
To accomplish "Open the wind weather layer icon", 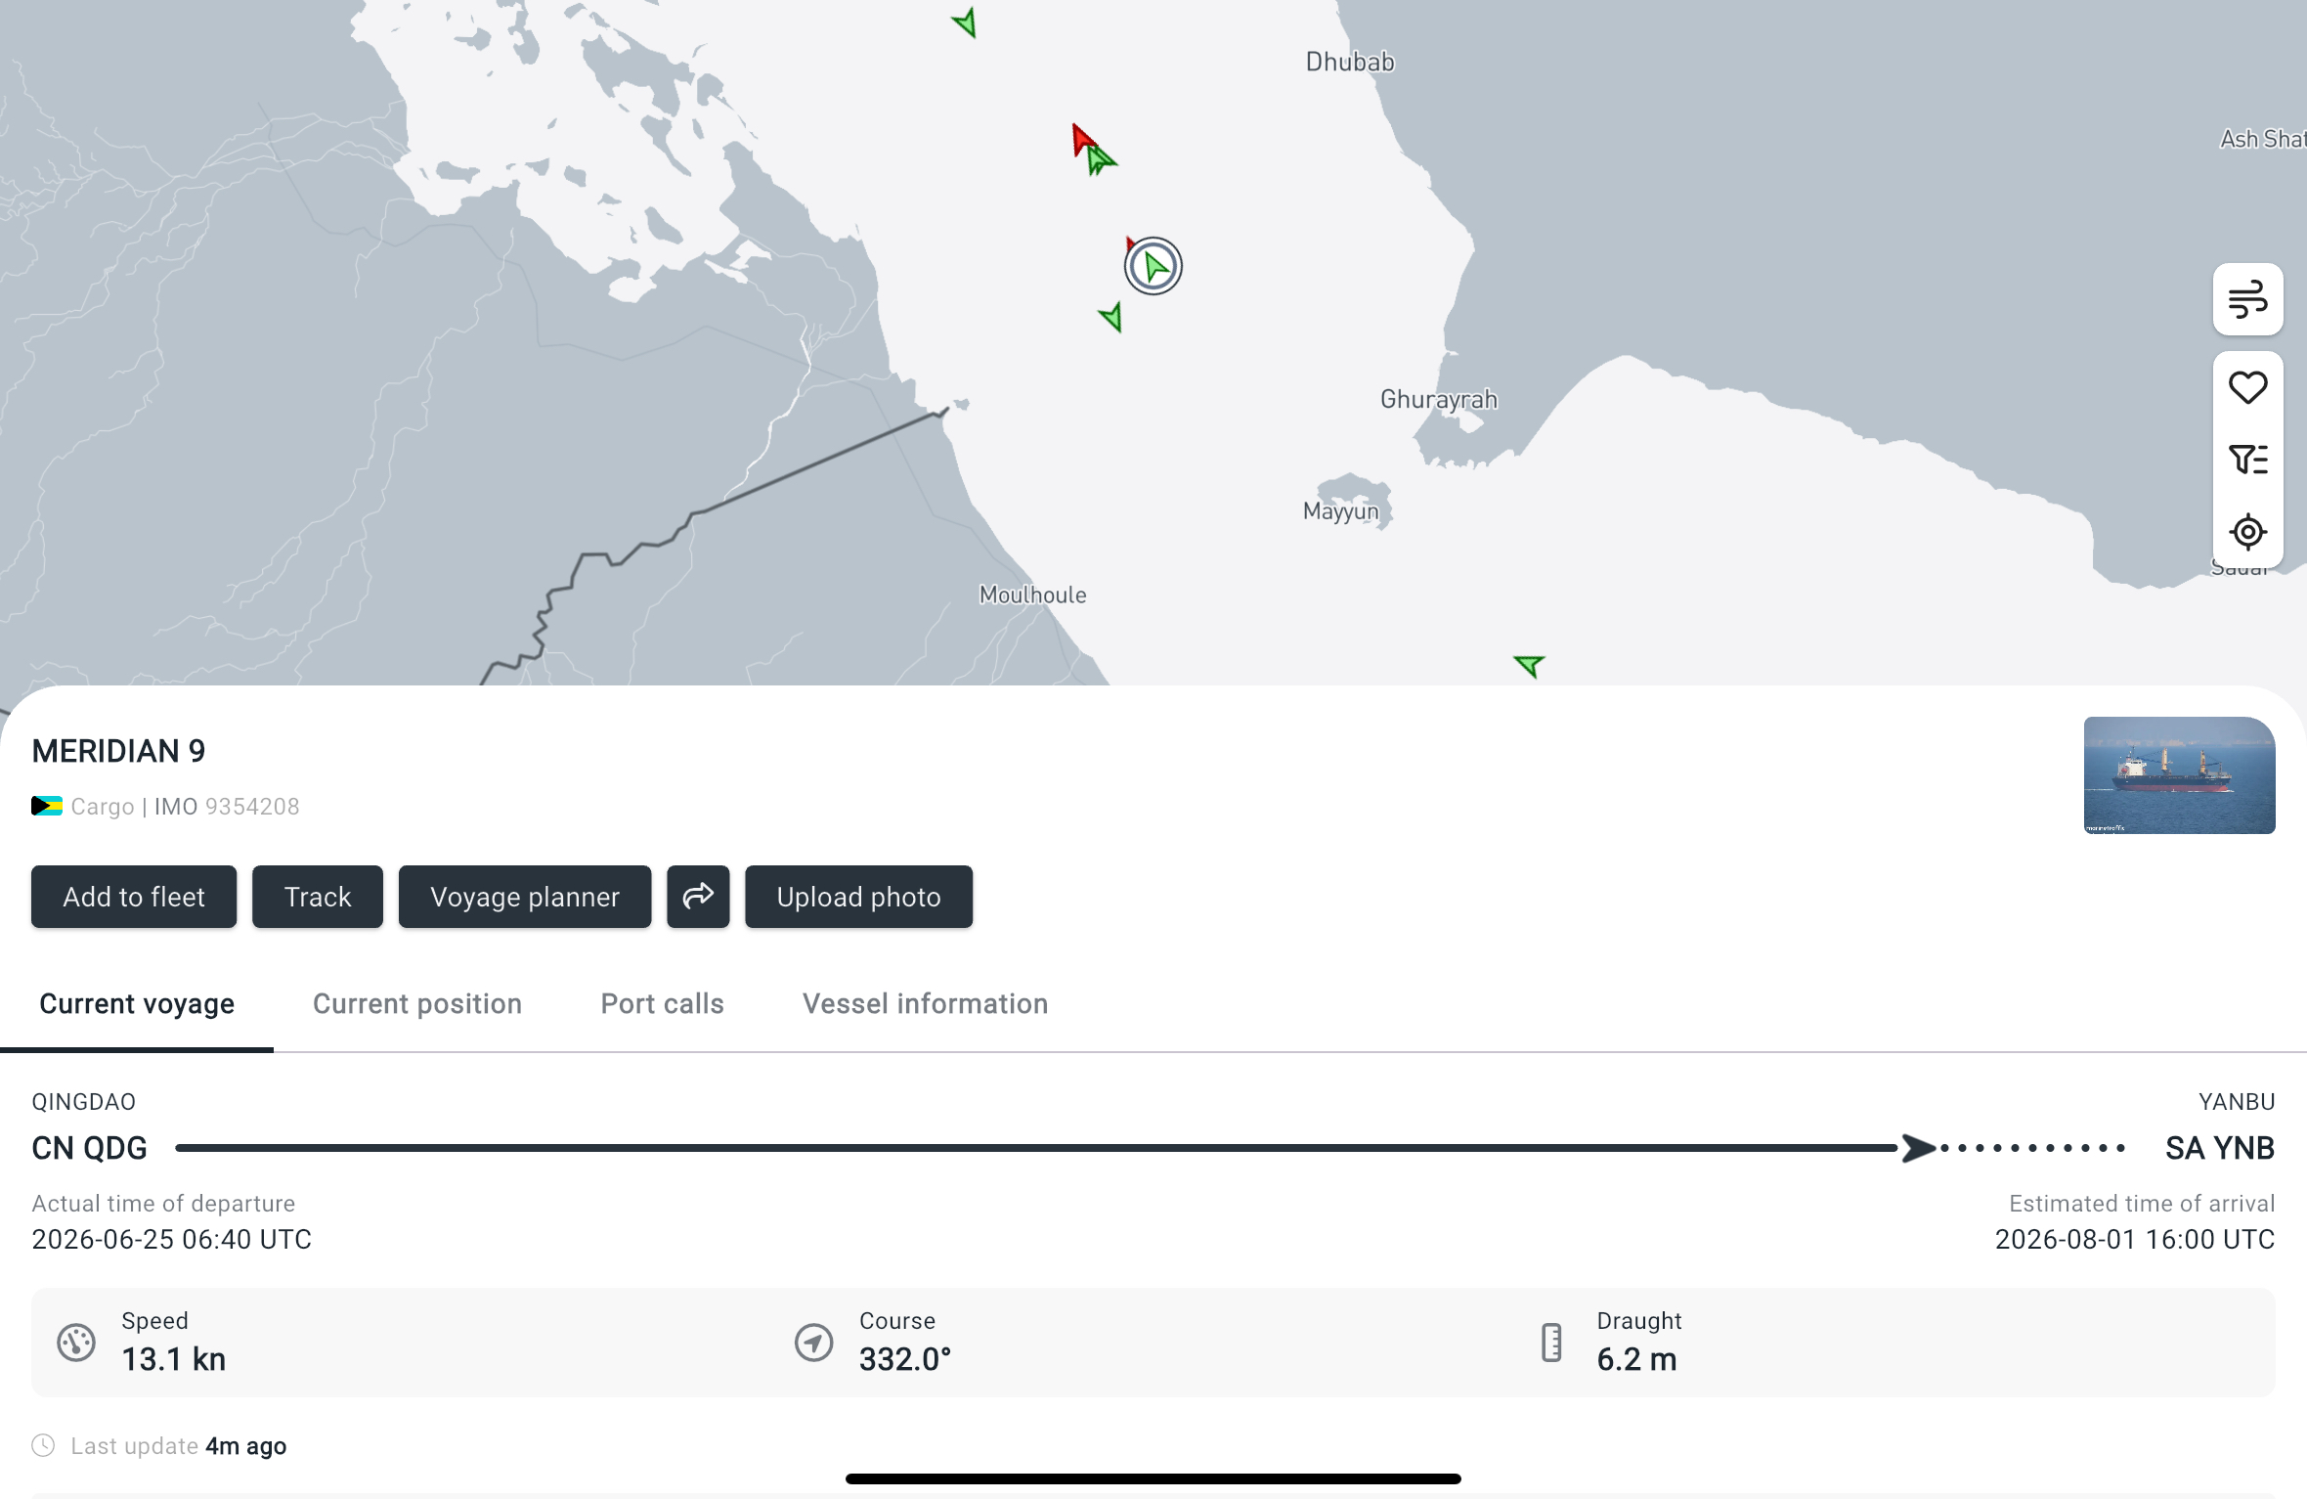I will tap(2247, 299).
